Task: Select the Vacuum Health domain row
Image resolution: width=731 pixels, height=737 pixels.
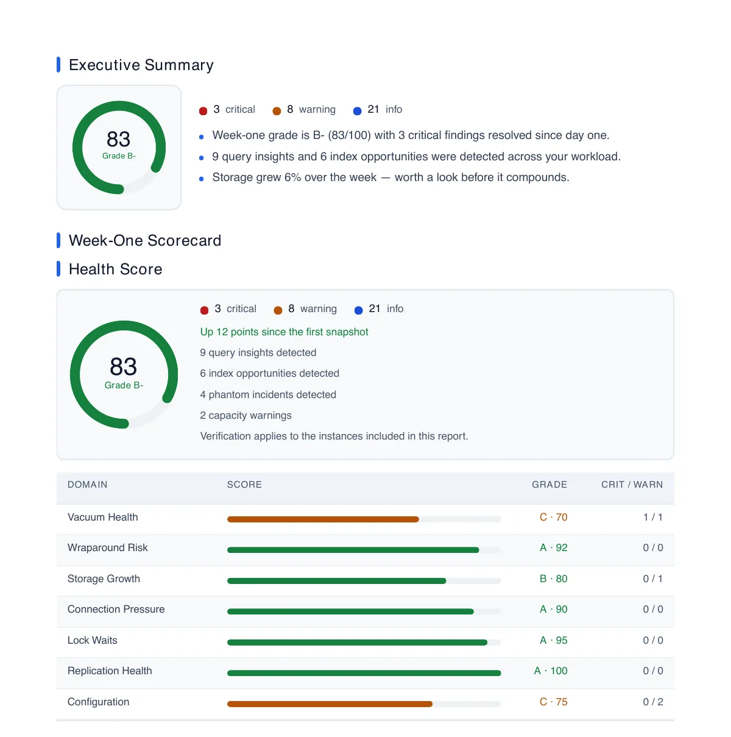Action: coord(365,519)
